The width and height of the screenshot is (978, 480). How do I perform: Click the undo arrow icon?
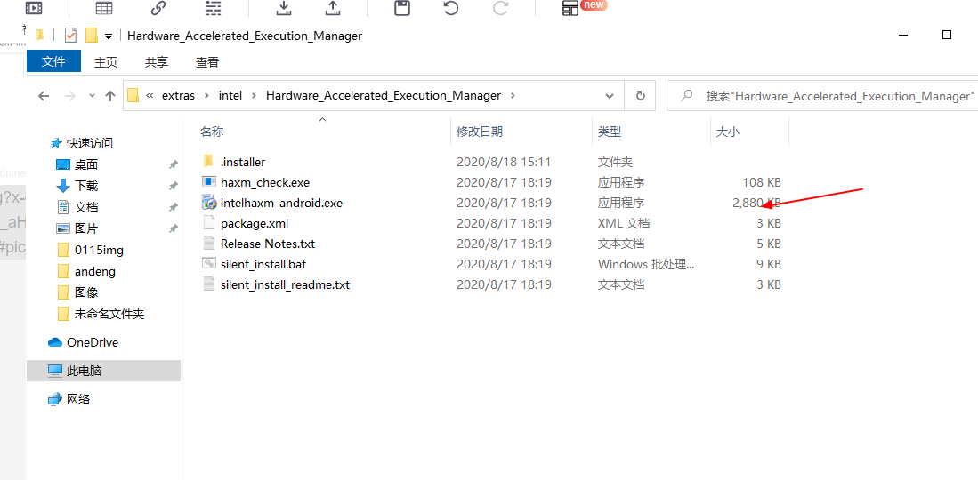[x=451, y=7]
